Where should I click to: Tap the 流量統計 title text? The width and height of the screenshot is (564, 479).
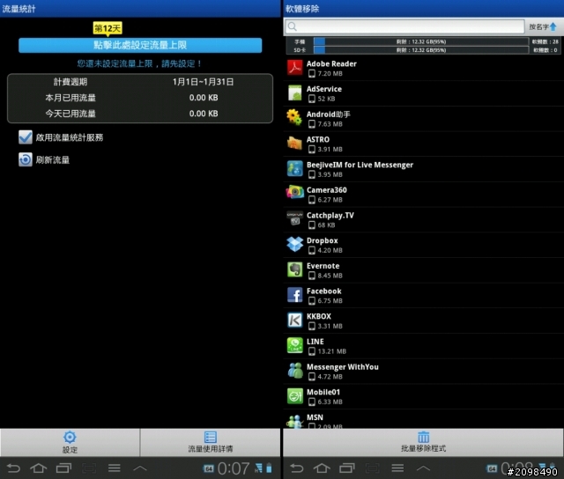19,9
